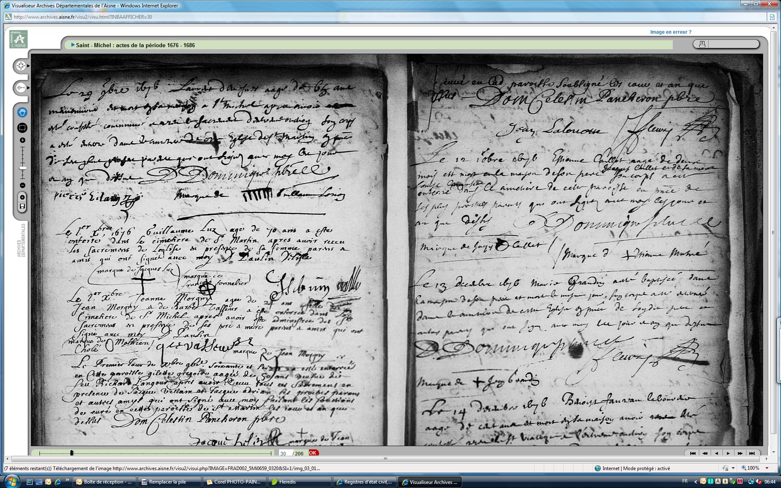Click the red OK button
Screen dimensions: 781x488
pos(313,453)
